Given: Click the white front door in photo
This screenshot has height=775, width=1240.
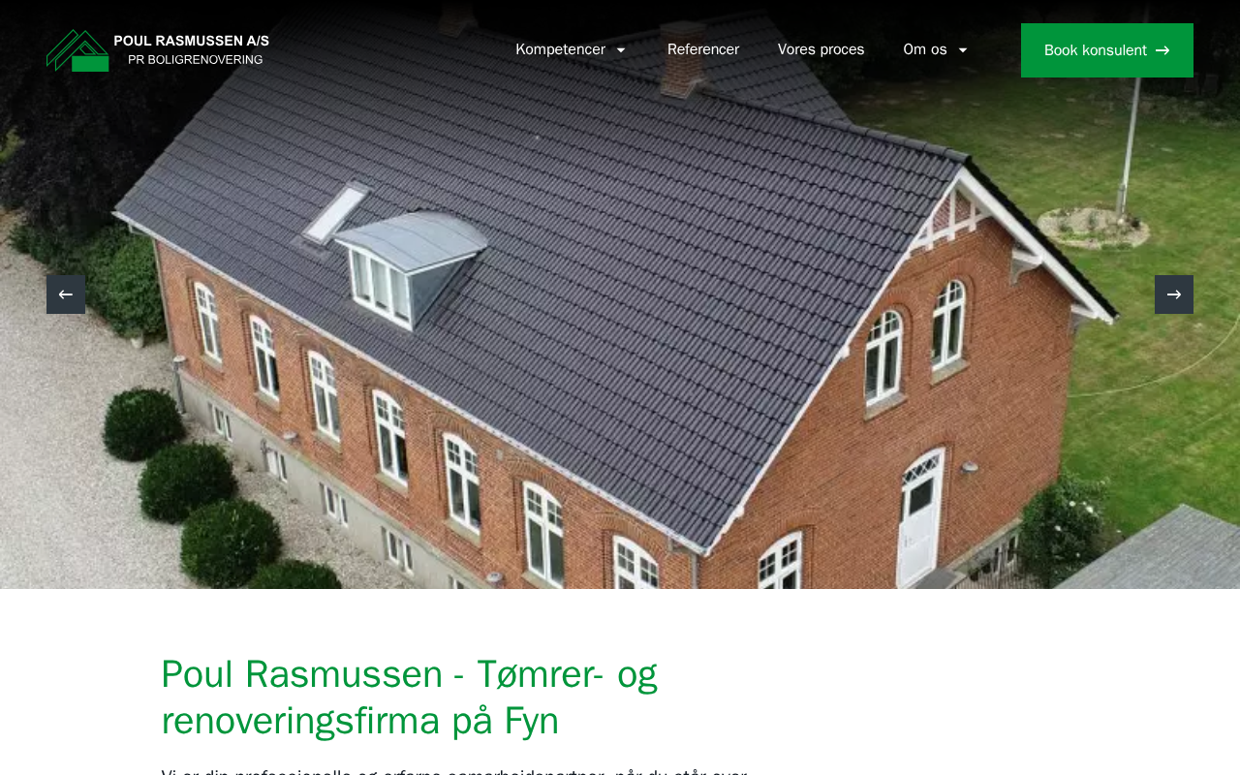Looking at the screenshot, I should (918, 519).
